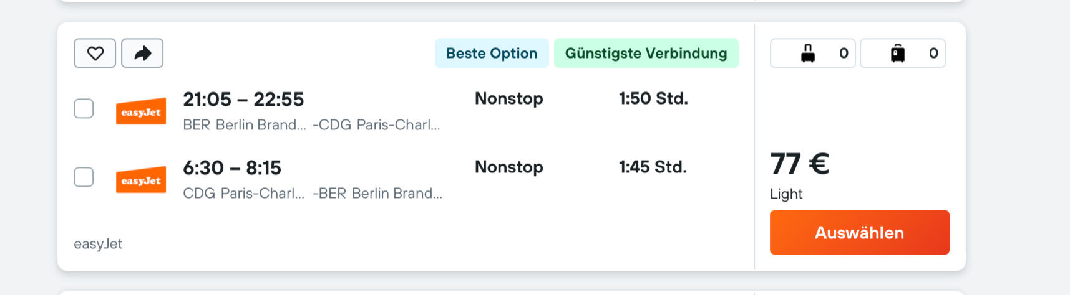Click the 21:05 – 22:55 departure times
The width and height of the screenshot is (1070, 295).
pyautogui.click(x=243, y=100)
